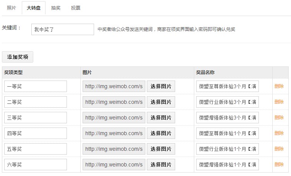
Task: Click the 大转盘 tab
Action: pos(34,8)
